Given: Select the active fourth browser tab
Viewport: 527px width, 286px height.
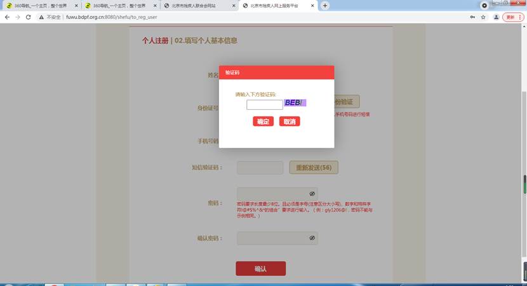Looking at the screenshot, I should [x=277, y=6].
